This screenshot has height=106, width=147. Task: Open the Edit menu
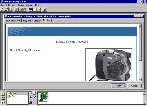tap(8, 5)
